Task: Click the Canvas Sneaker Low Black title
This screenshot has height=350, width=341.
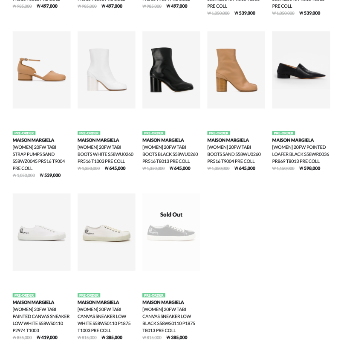Action: click(x=169, y=320)
